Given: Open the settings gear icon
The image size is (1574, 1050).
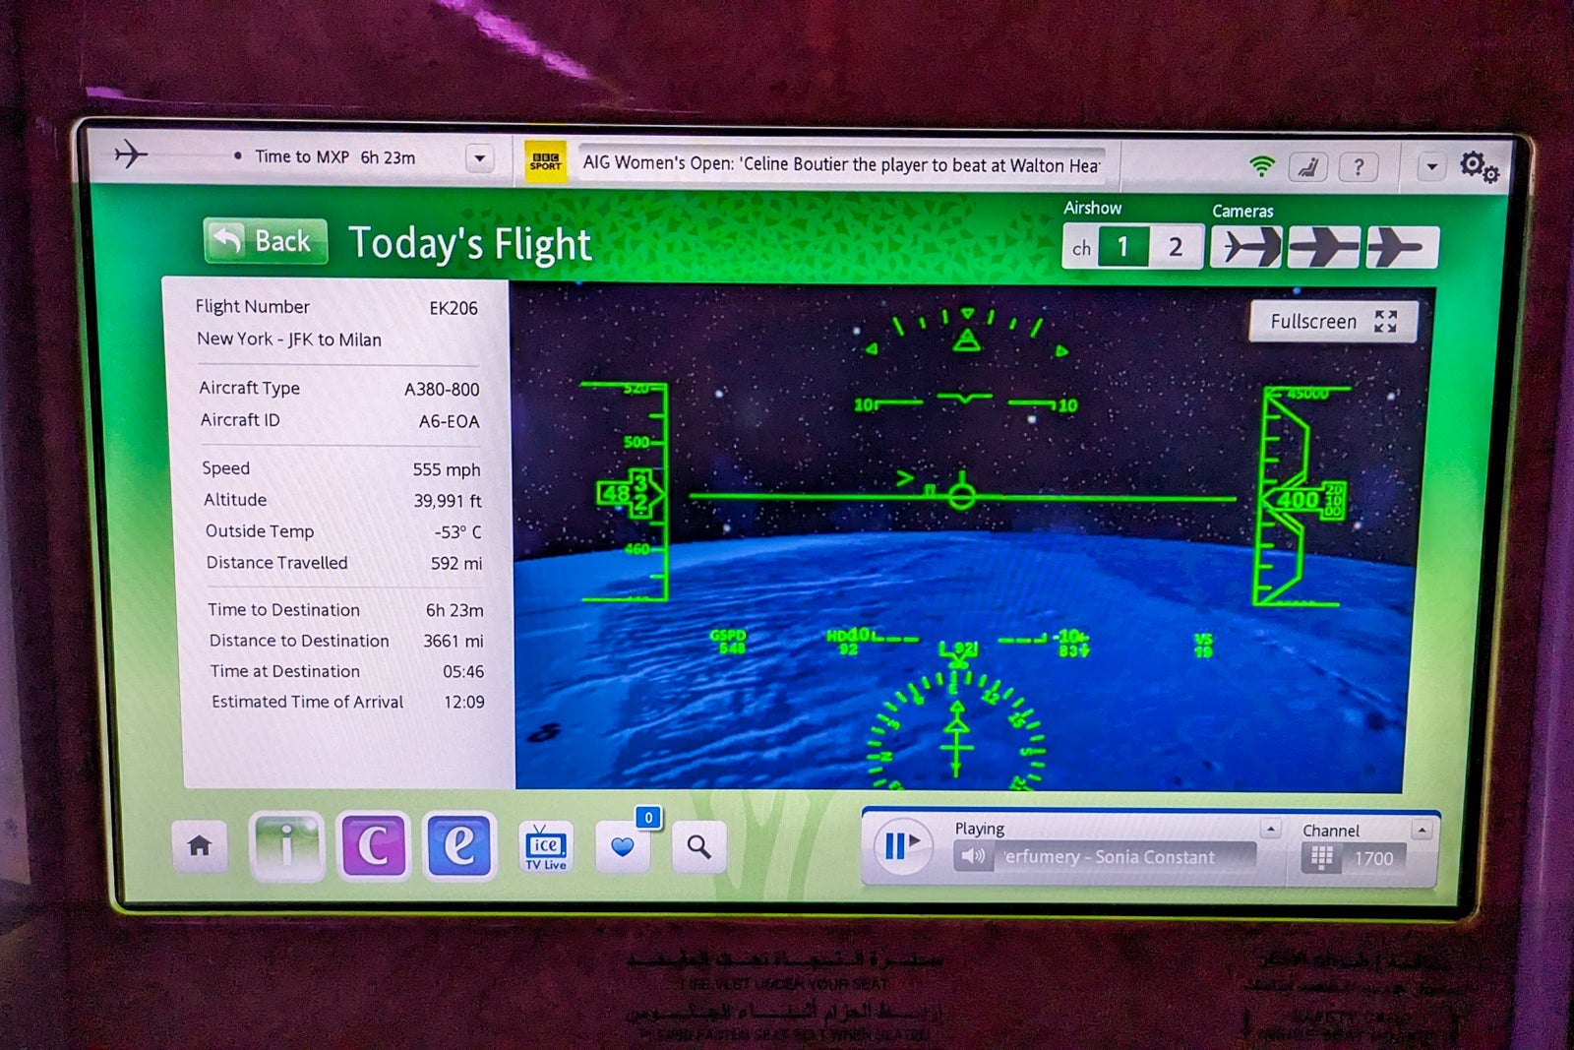Looking at the screenshot, I should click(1478, 166).
